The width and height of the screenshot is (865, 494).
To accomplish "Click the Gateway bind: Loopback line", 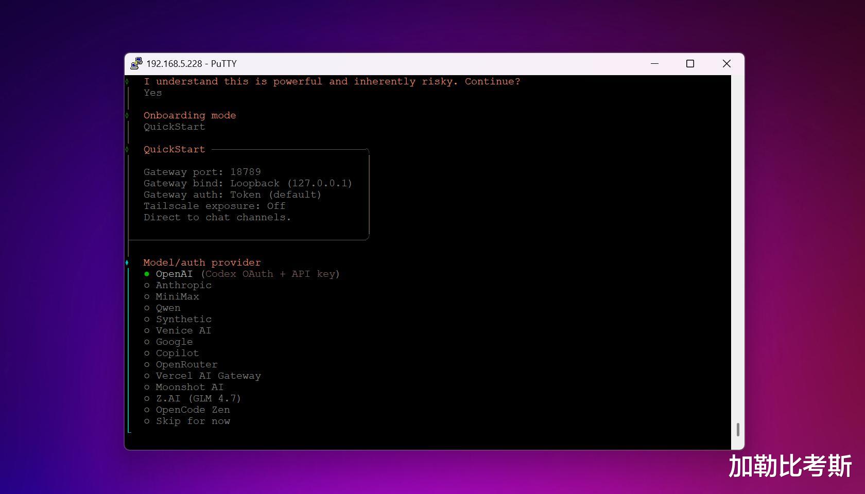I will [248, 183].
